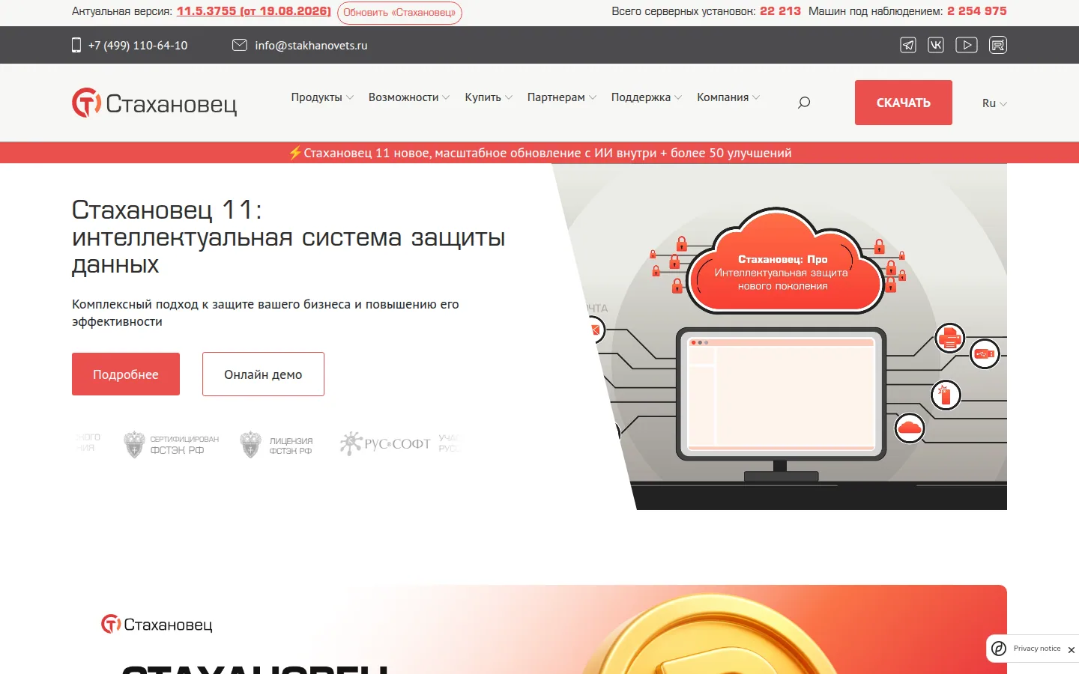Open the Telegram social icon

tap(908, 45)
